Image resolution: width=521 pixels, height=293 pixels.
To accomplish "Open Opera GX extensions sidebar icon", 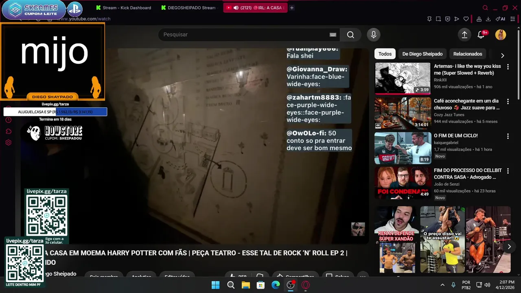I will 8,131.
